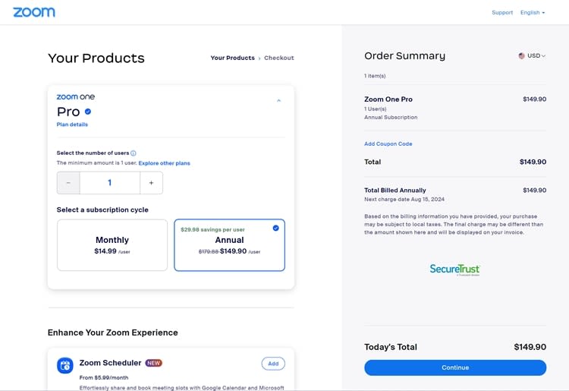Click the US flag currency icon
569x391 pixels.
coord(521,56)
